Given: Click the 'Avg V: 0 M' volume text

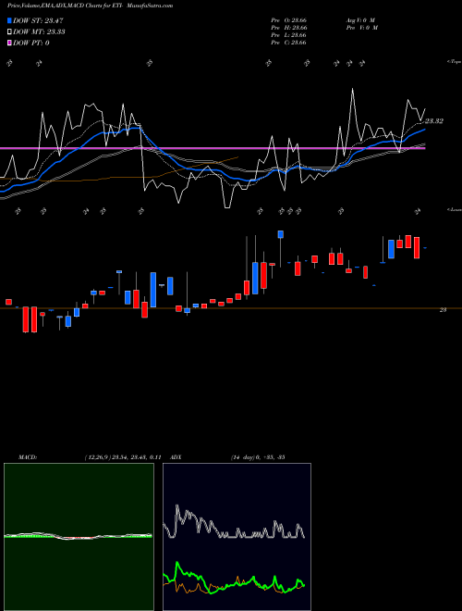Looking at the screenshot, I should tap(360, 20).
